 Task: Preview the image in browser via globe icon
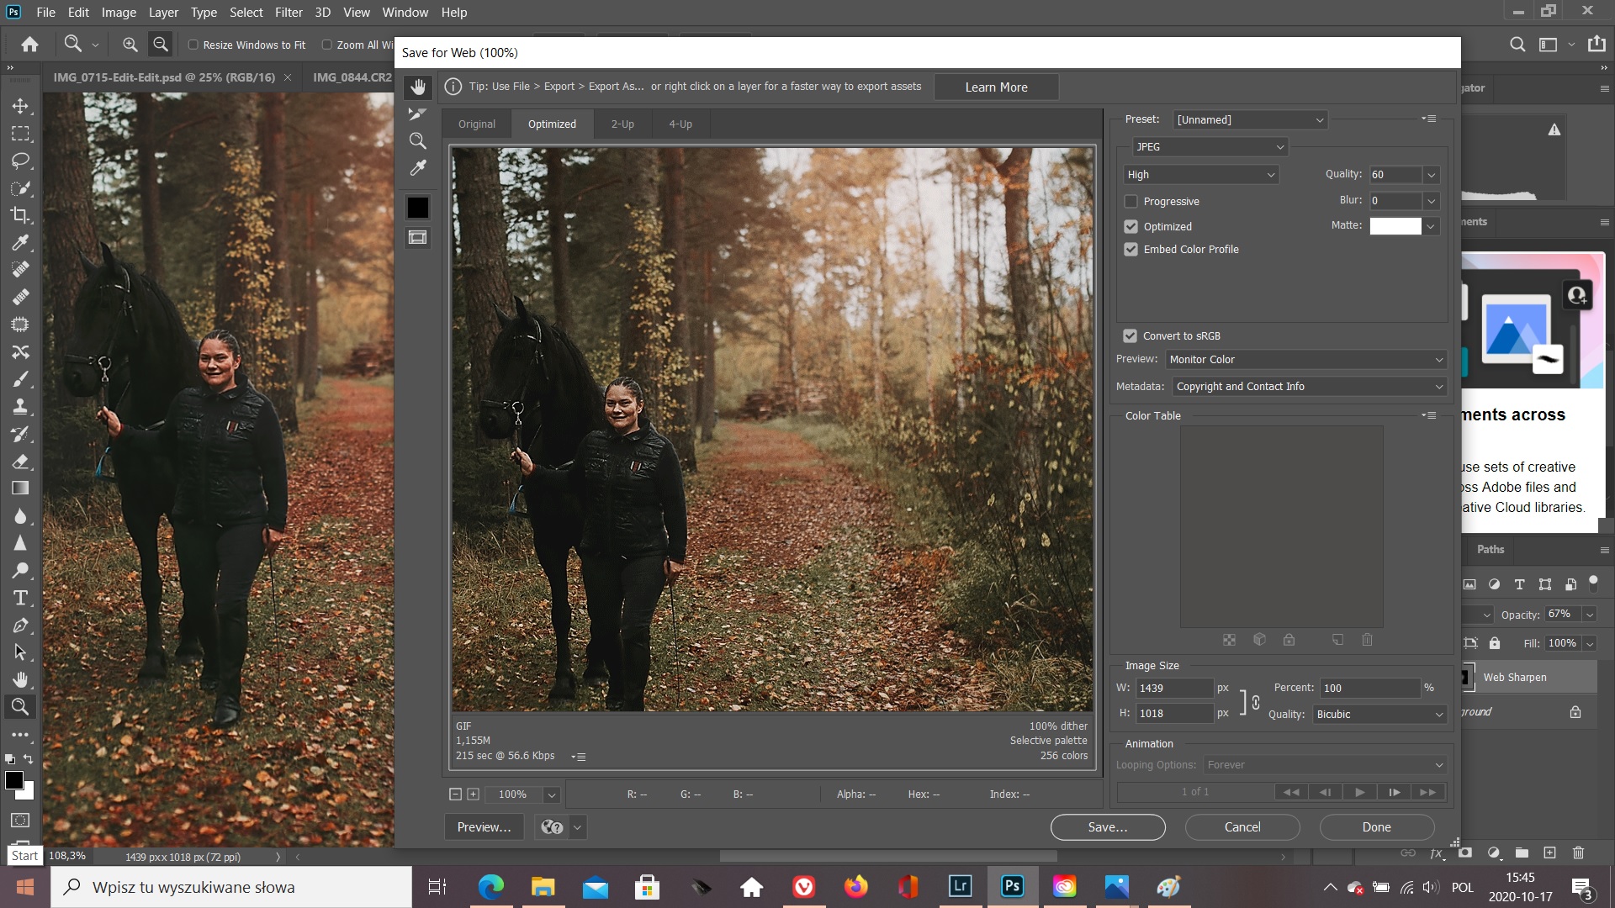551,826
